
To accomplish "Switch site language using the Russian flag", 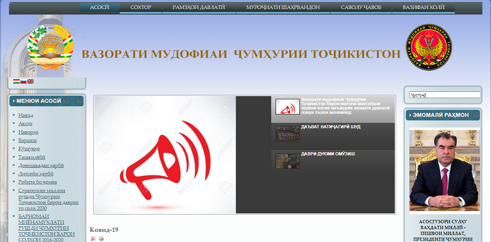I will pos(23,81).
